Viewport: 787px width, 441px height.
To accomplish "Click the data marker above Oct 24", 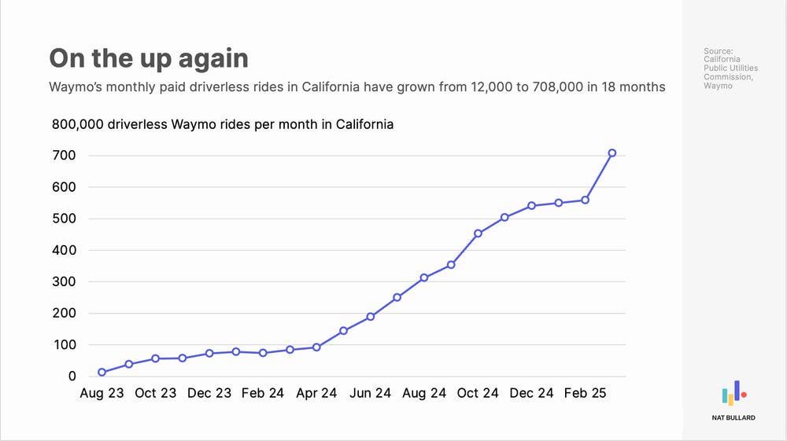I will (478, 233).
